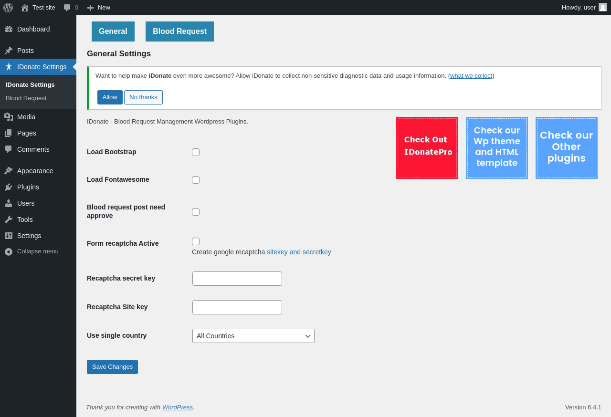Click the Tools wrench icon

pyautogui.click(x=9, y=219)
